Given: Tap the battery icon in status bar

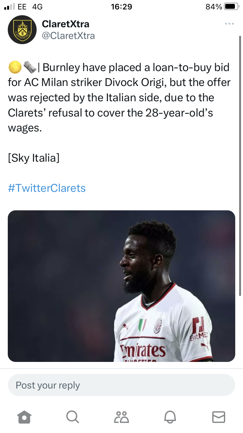Looking at the screenshot, I should click(x=231, y=6).
